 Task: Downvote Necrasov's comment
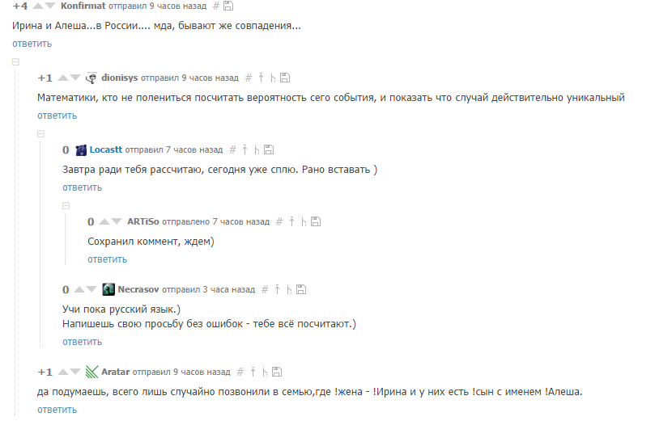91,289
